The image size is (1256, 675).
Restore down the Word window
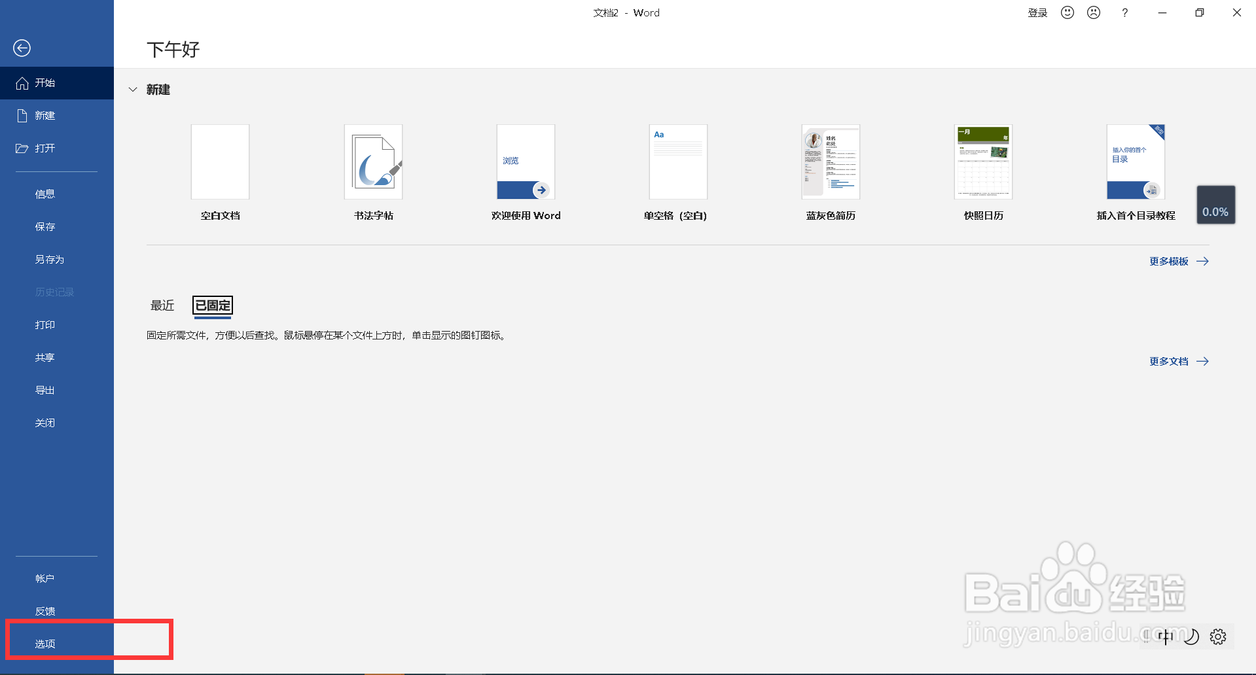click(x=1200, y=12)
